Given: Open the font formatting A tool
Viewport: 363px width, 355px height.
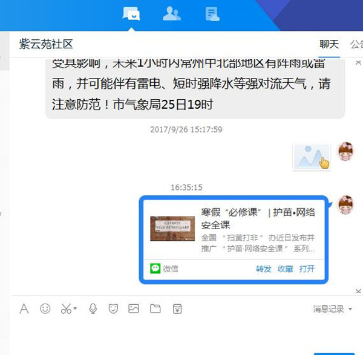Looking at the screenshot, I should tap(24, 308).
